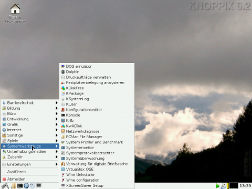Screen dimensions: 252x189
Task: Launch Krfb desktop sharing
Action: 97,121
